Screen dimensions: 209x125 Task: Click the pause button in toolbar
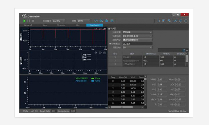28,21
